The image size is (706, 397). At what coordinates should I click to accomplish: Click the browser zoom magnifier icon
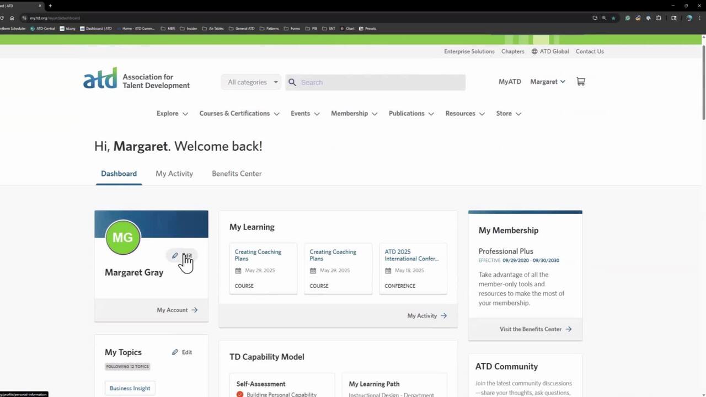tap(604, 18)
